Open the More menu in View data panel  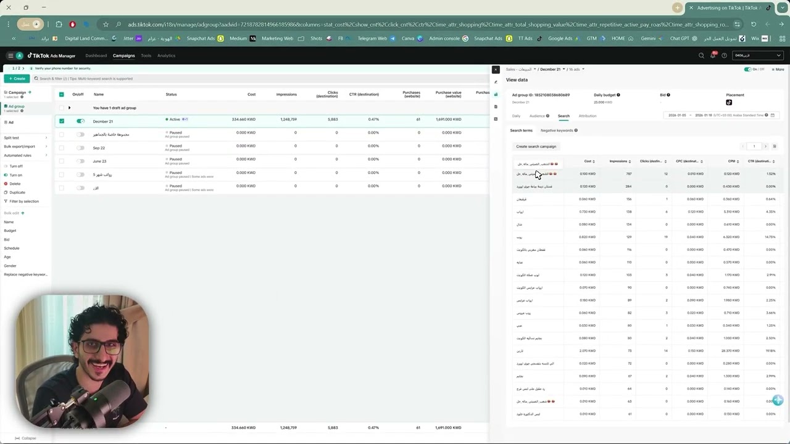pyautogui.click(x=778, y=69)
